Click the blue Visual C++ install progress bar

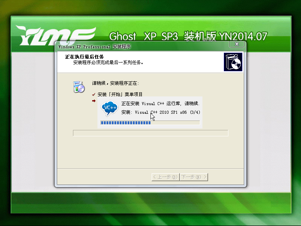(150, 123)
